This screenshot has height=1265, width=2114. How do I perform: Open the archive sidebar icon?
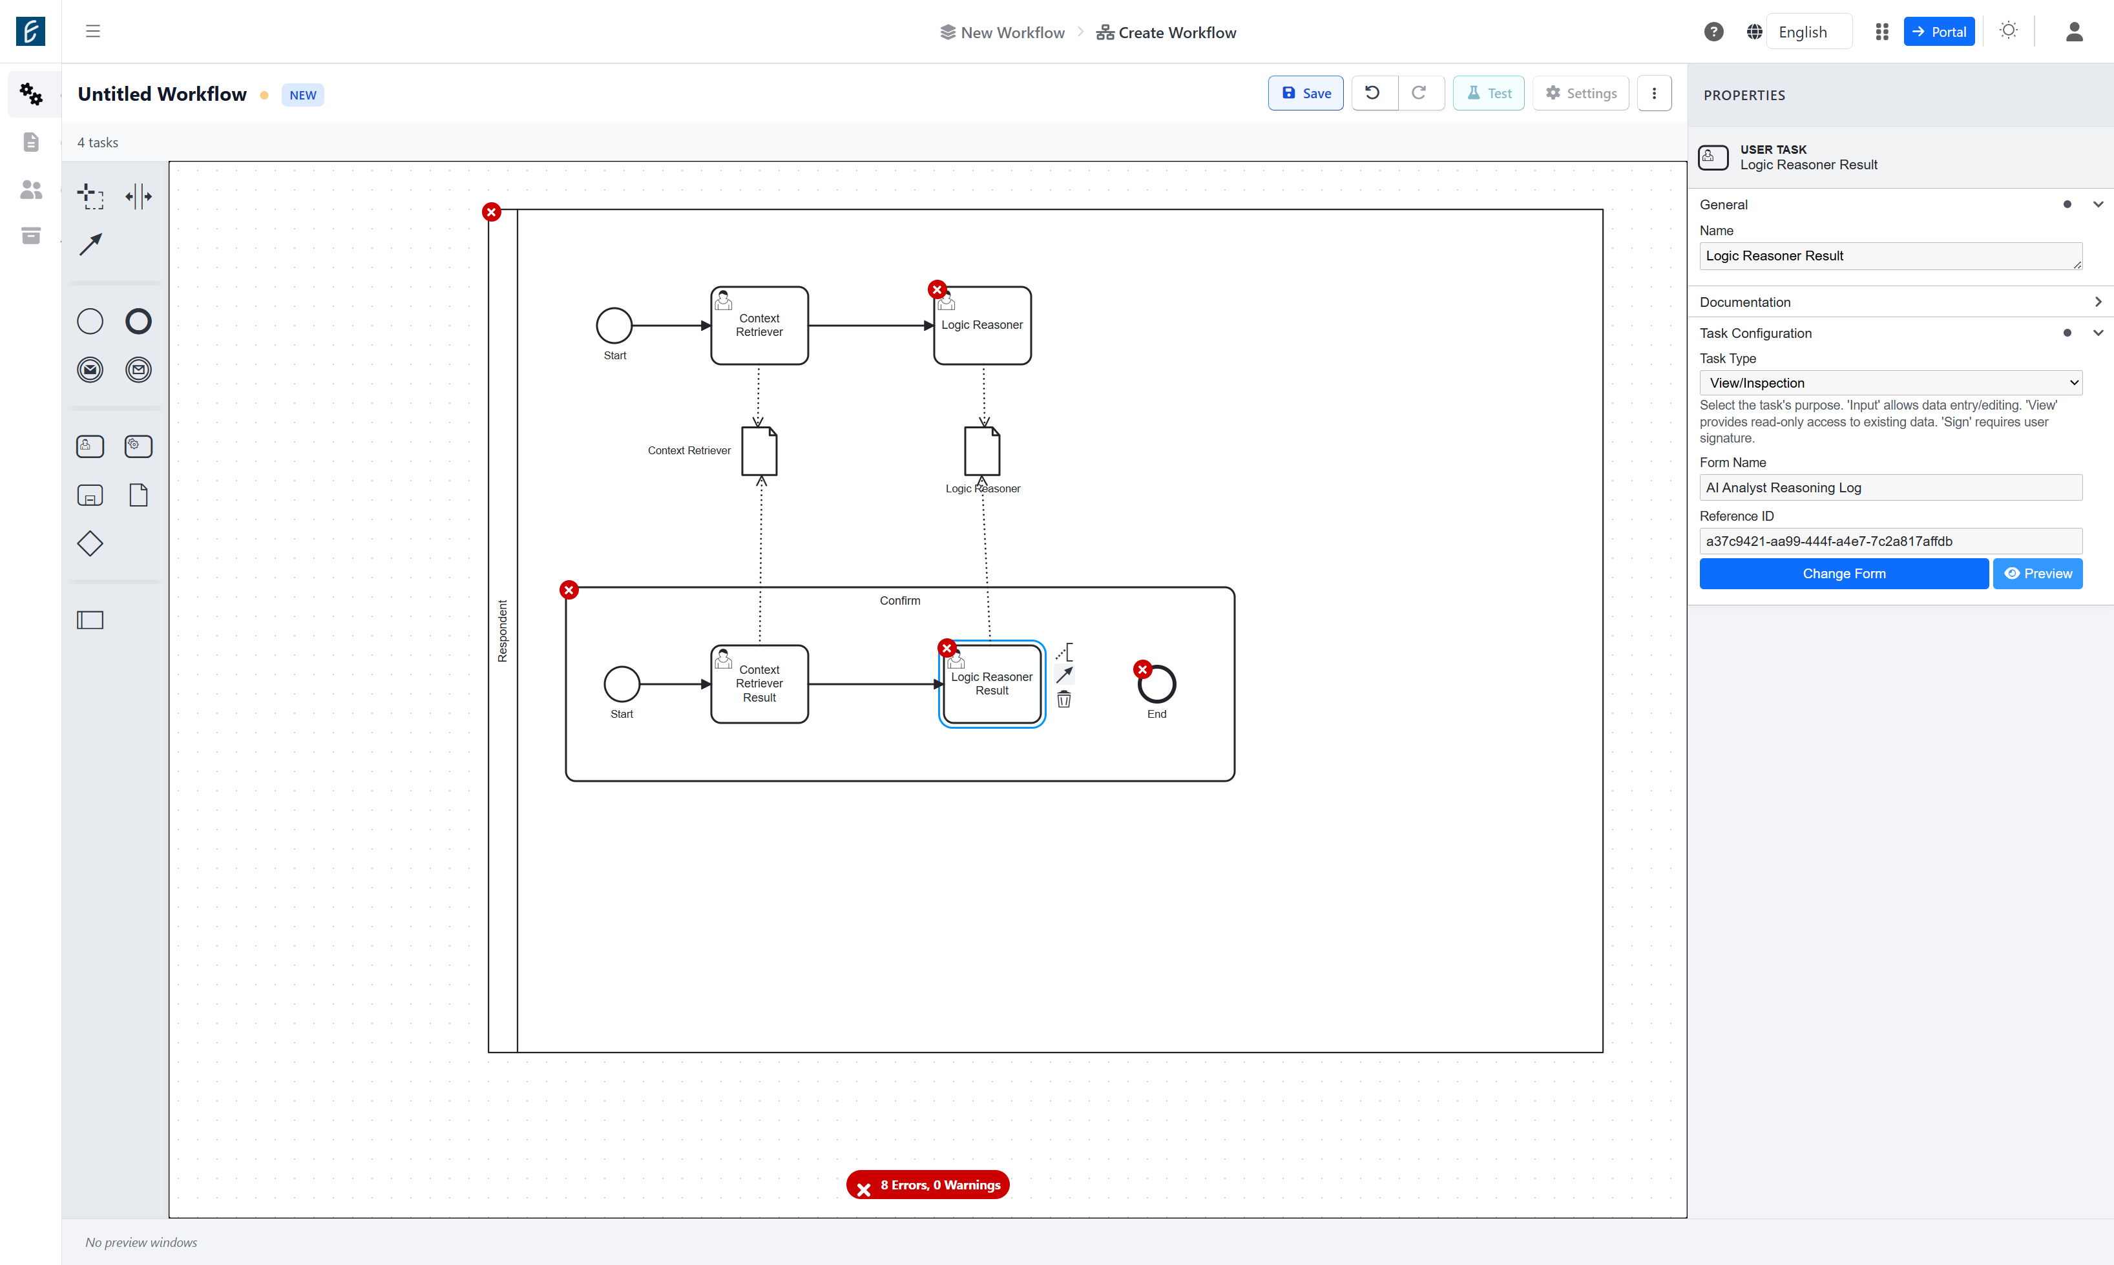tap(30, 235)
